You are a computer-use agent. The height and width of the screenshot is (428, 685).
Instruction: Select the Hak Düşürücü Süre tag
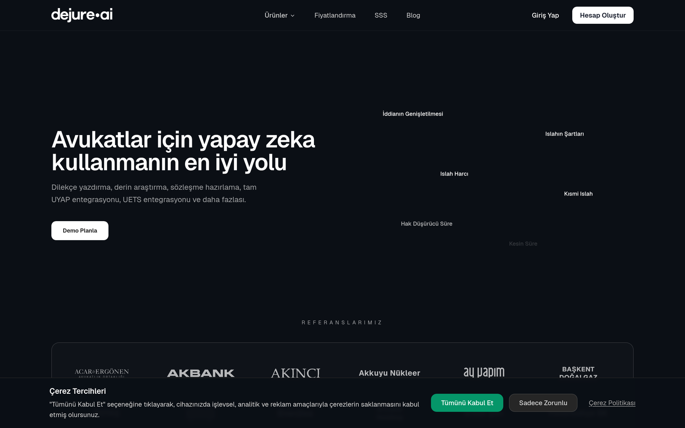click(427, 224)
